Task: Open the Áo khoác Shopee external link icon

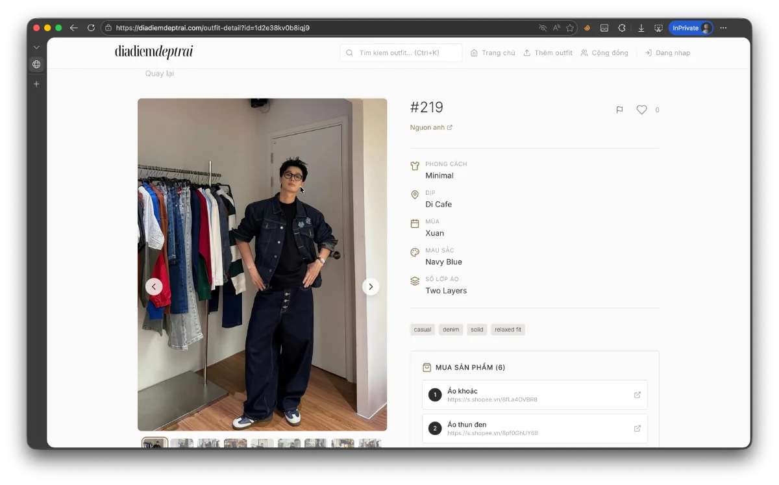Action: pyautogui.click(x=637, y=394)
